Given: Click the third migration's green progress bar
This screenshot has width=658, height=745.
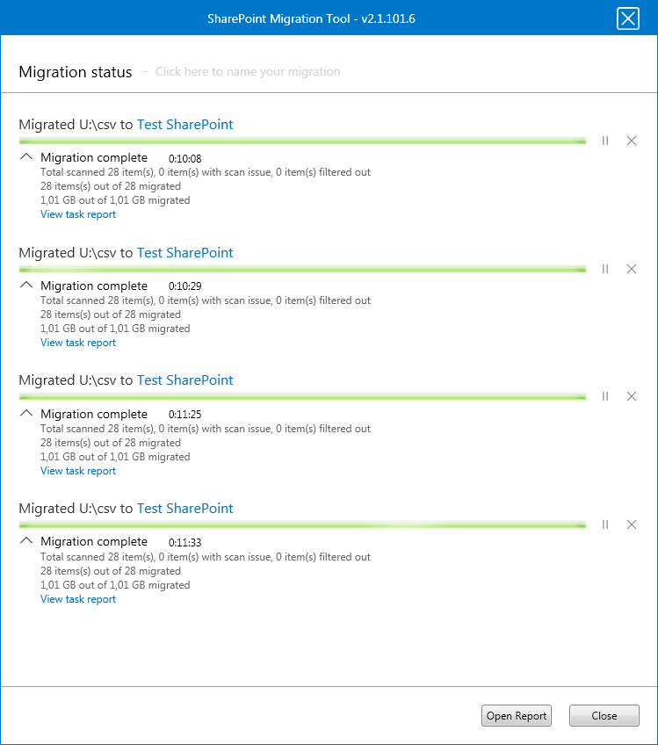Looking at the screenshot, I should coord(301,397).
